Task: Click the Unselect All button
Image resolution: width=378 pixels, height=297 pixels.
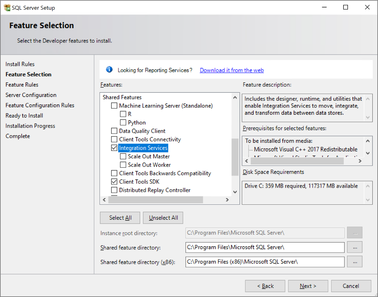Action: pos(163,217)
